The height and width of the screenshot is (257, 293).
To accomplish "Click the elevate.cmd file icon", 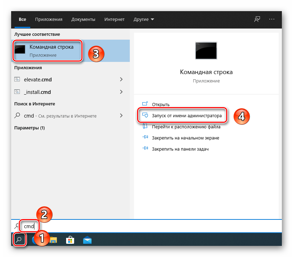I will click(x=17, y=80).
